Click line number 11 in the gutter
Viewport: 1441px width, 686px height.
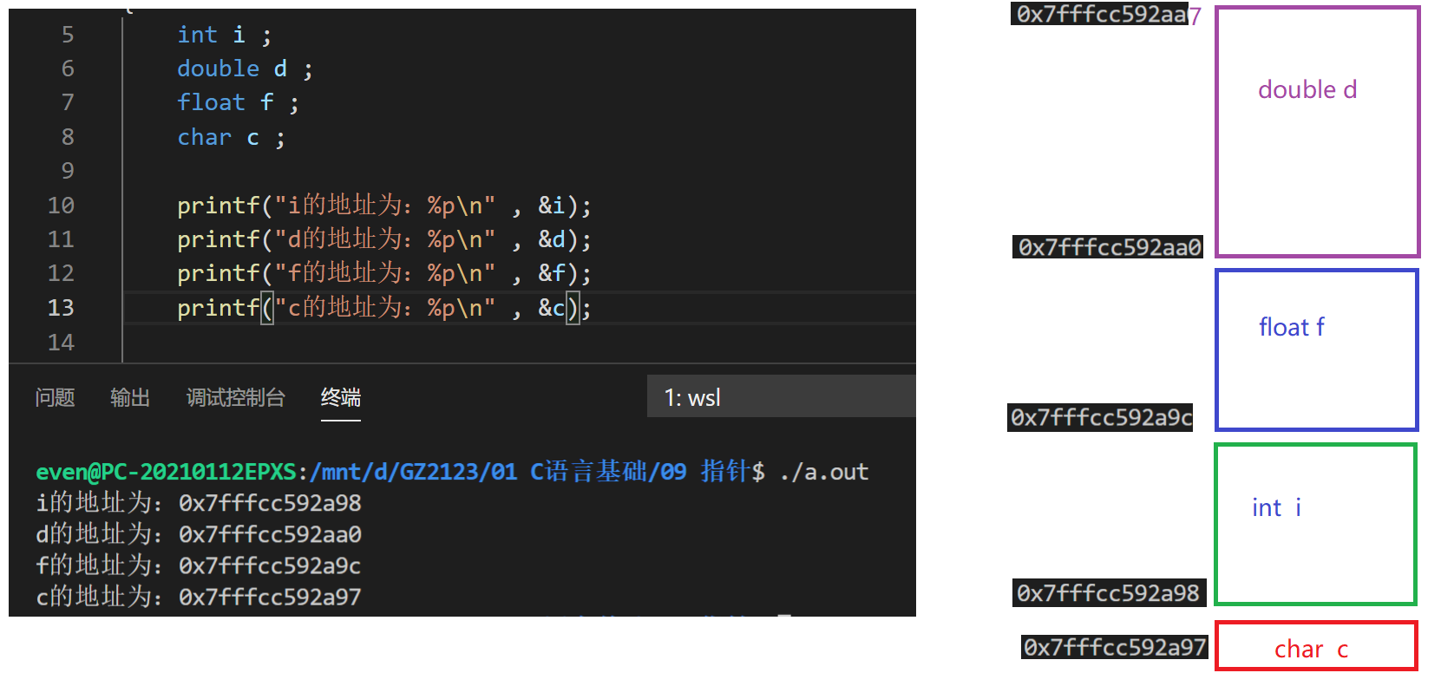[x=61, y=239]
